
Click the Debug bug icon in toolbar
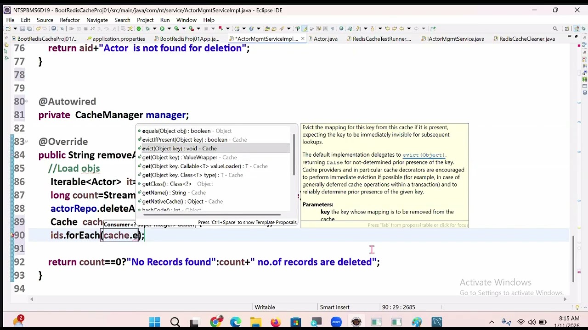click(x=147, y=29)
